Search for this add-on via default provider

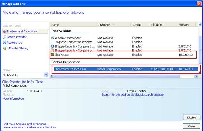click(133, 95)
